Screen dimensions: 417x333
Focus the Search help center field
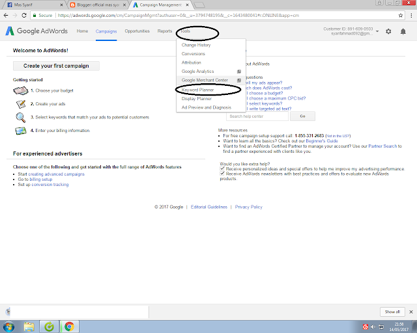[x=257, y=116]
